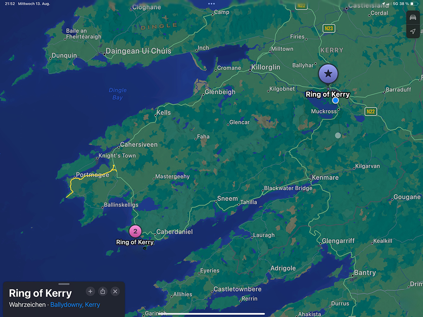
Task: Open the map mode car icon
Action: pos(413,18)
